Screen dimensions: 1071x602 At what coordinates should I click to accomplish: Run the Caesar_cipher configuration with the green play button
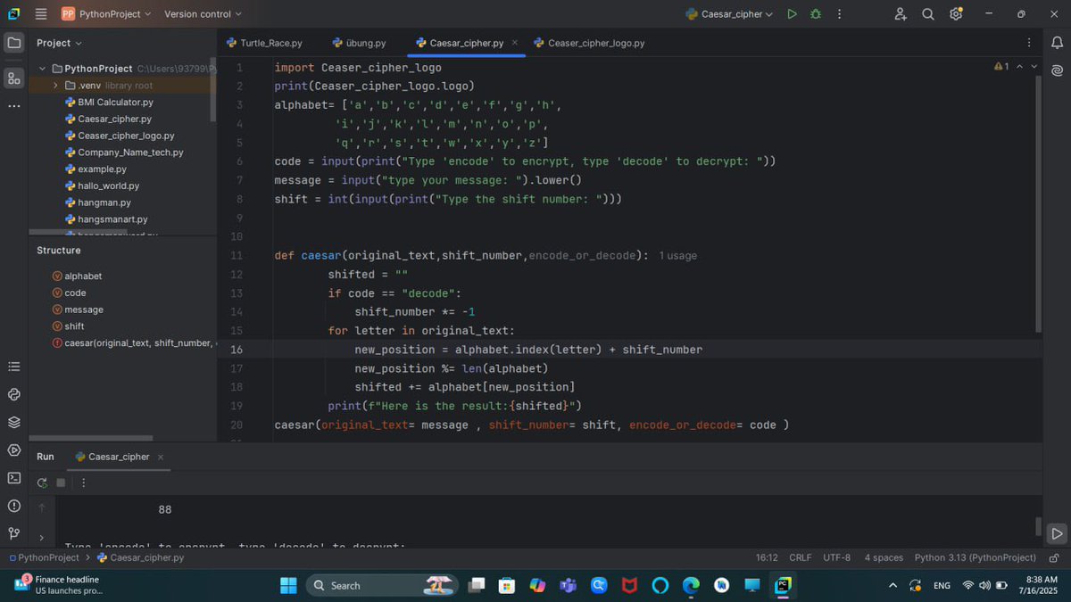click(792, 14)
